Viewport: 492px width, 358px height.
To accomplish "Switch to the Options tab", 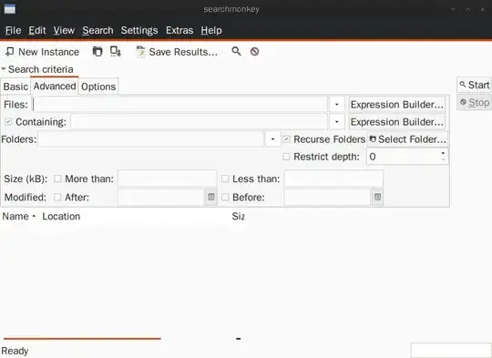I will pyautogui.click(x=98, y=87).
